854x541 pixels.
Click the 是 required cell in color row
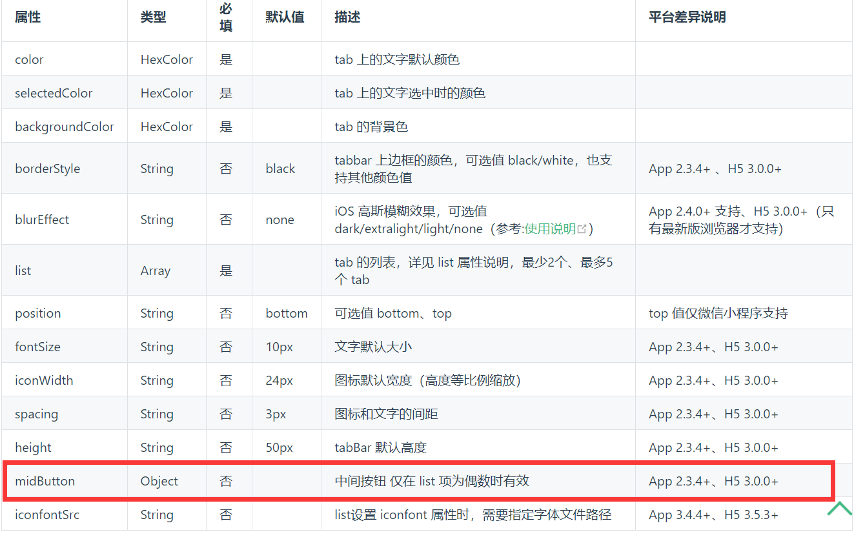tap(226, 59)
